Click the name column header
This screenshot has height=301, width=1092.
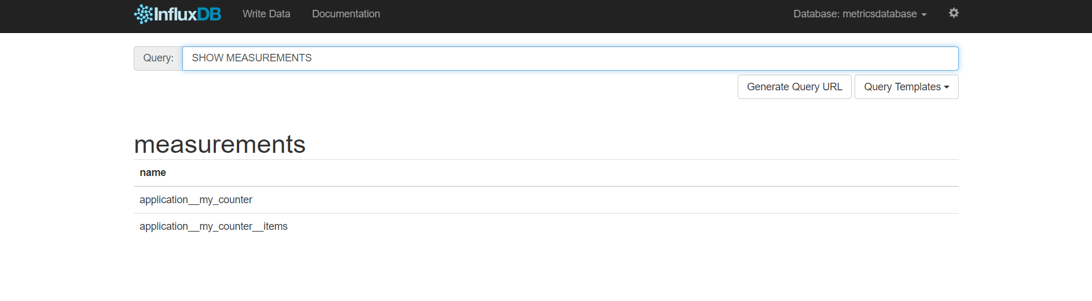pyautogui.click(x=153, y=172)
